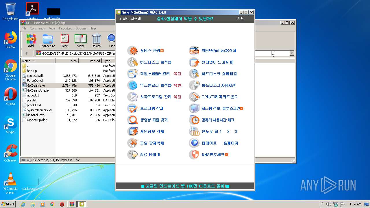Click WinRAR Extract To toolbar icon
370x208 pixels.
point(48,40)
